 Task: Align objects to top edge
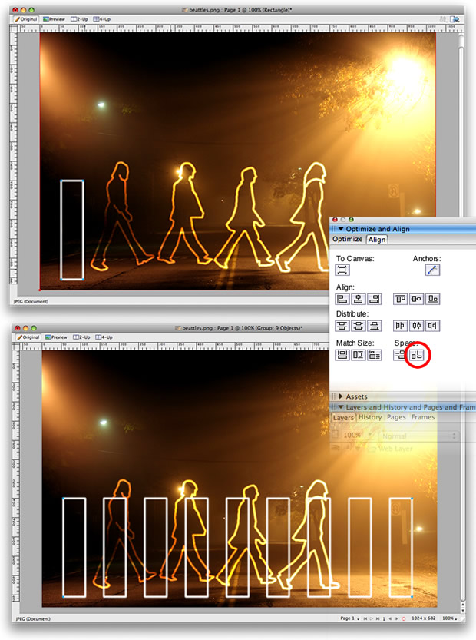(x=400, y=299)
